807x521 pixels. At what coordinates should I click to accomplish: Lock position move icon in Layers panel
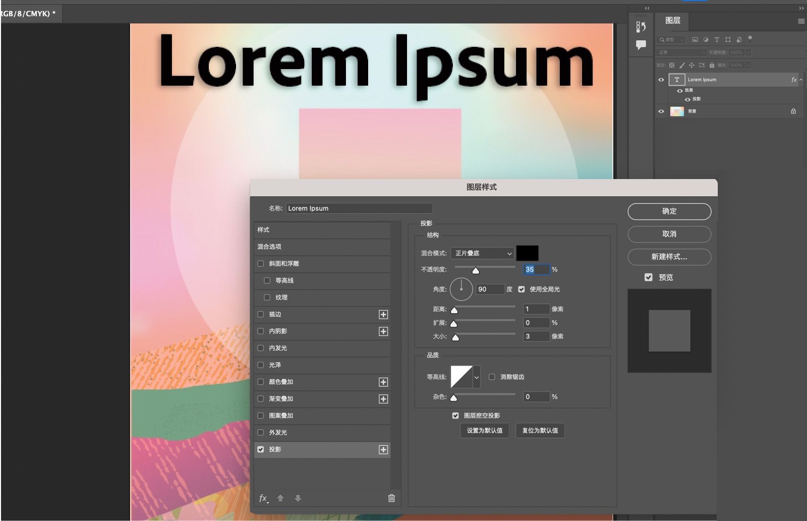coord(691,65)
